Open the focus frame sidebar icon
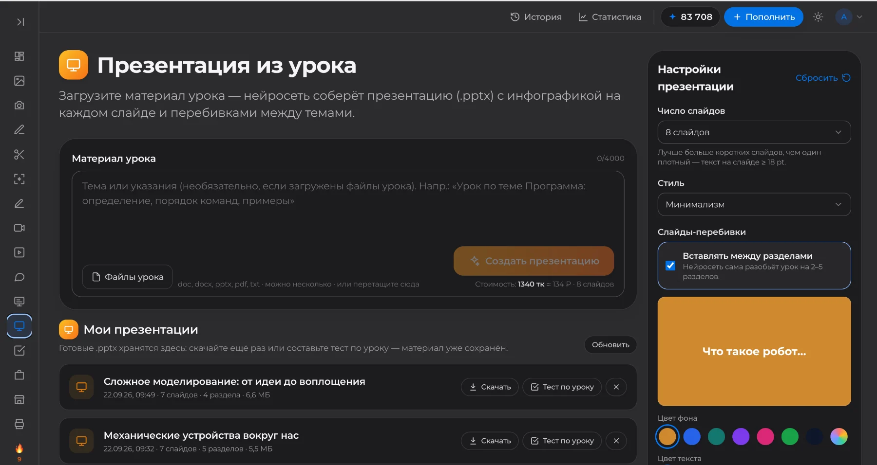This screenshot has width=877, height=465. pyautogui.click(x=19, y=179)
